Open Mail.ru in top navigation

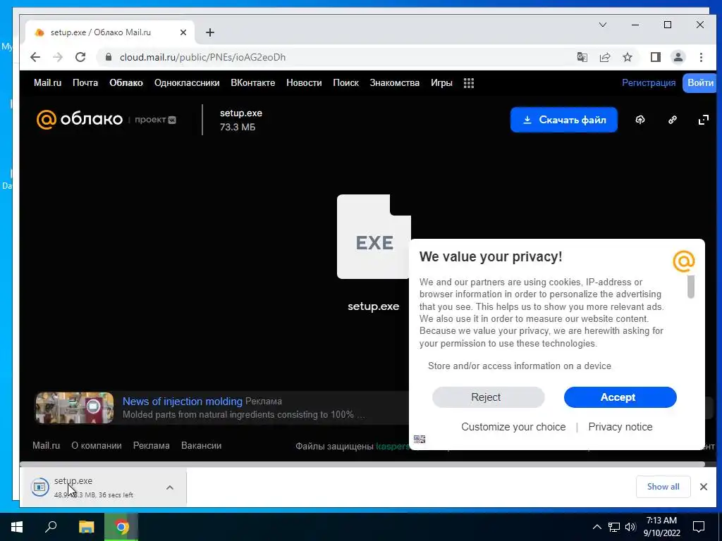(x=47, y=83)
